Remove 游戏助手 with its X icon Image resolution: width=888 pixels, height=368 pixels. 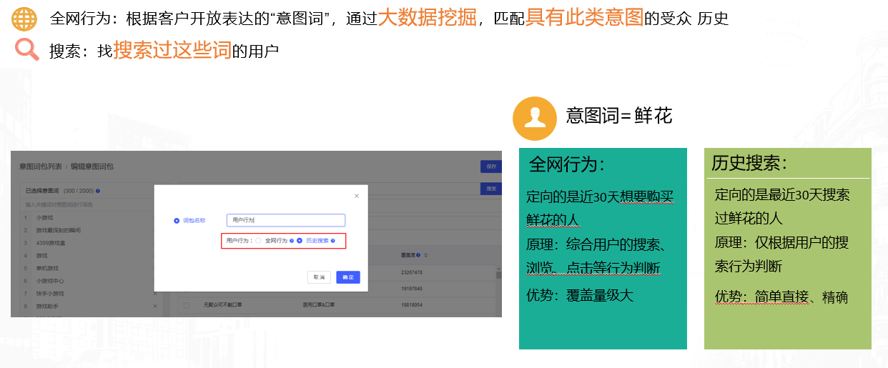click(155, 306)
